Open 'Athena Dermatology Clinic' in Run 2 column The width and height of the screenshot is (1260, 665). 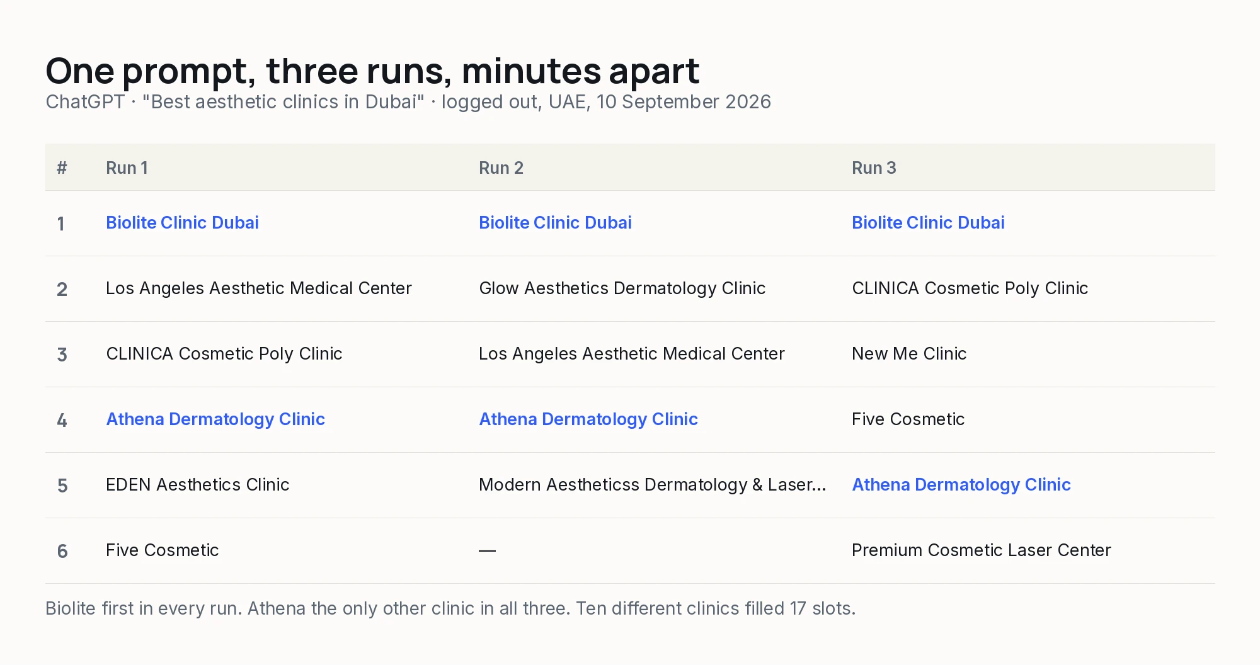[588, 419]
